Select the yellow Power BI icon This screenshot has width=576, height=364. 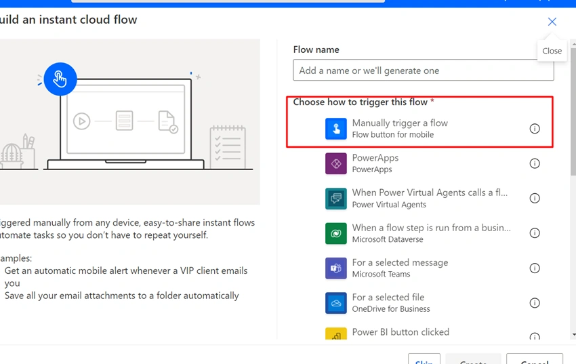335,333
